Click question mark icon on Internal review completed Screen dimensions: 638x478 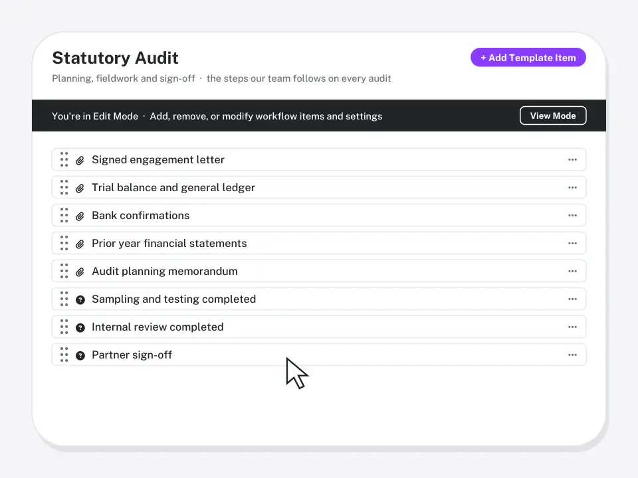tap(80, 327)
